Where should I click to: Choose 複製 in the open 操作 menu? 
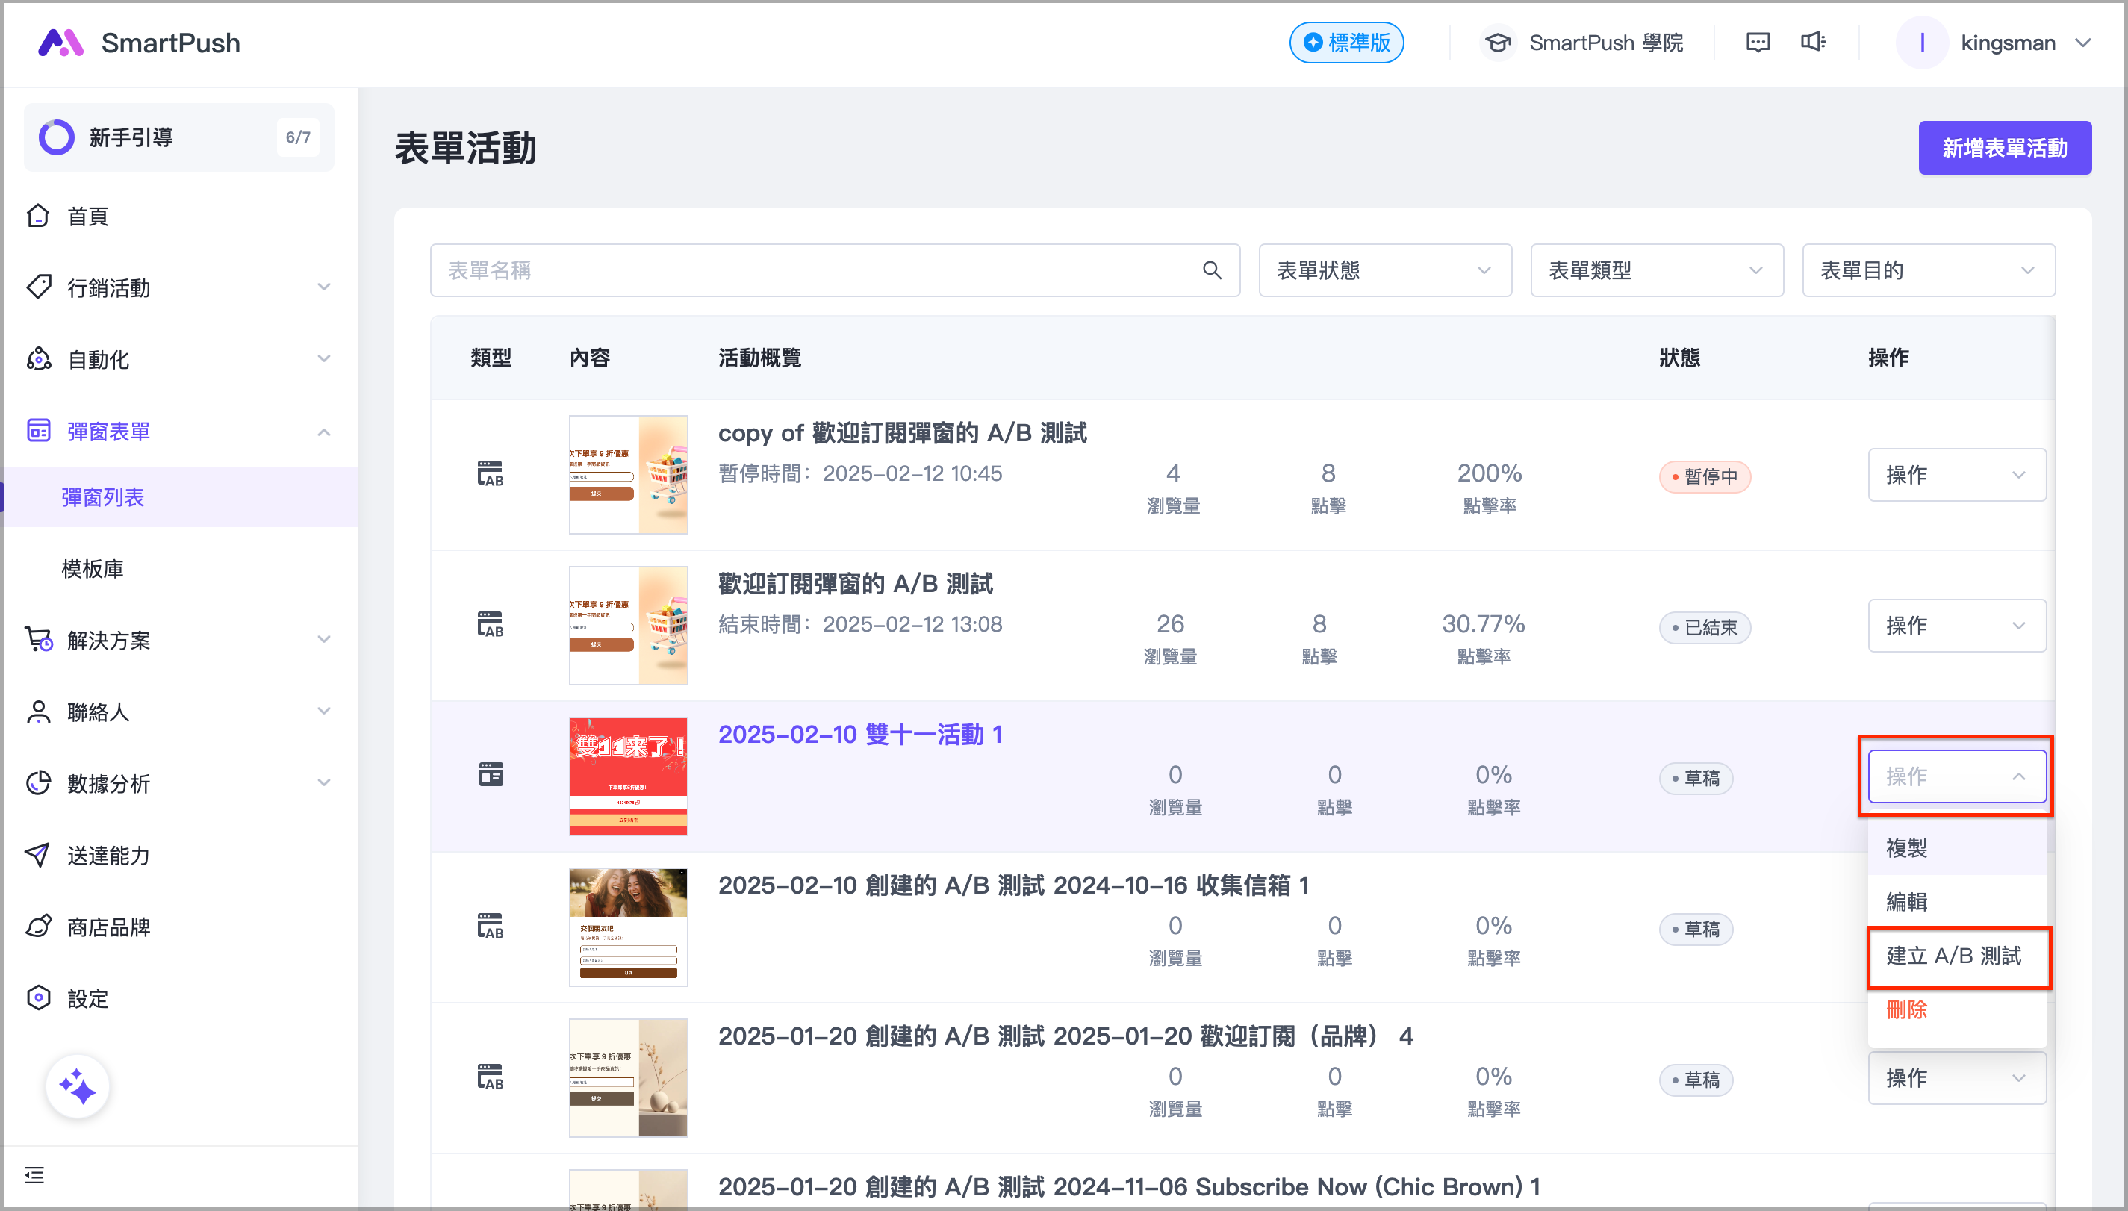point(1907,847)
